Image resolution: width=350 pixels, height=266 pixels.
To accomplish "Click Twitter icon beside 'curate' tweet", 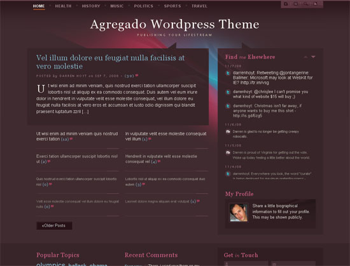I will click(228, 174).
